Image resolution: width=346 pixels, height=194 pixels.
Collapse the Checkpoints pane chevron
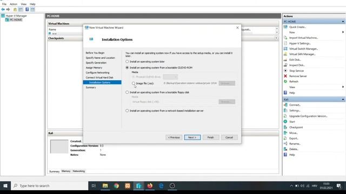coord(276,38)
